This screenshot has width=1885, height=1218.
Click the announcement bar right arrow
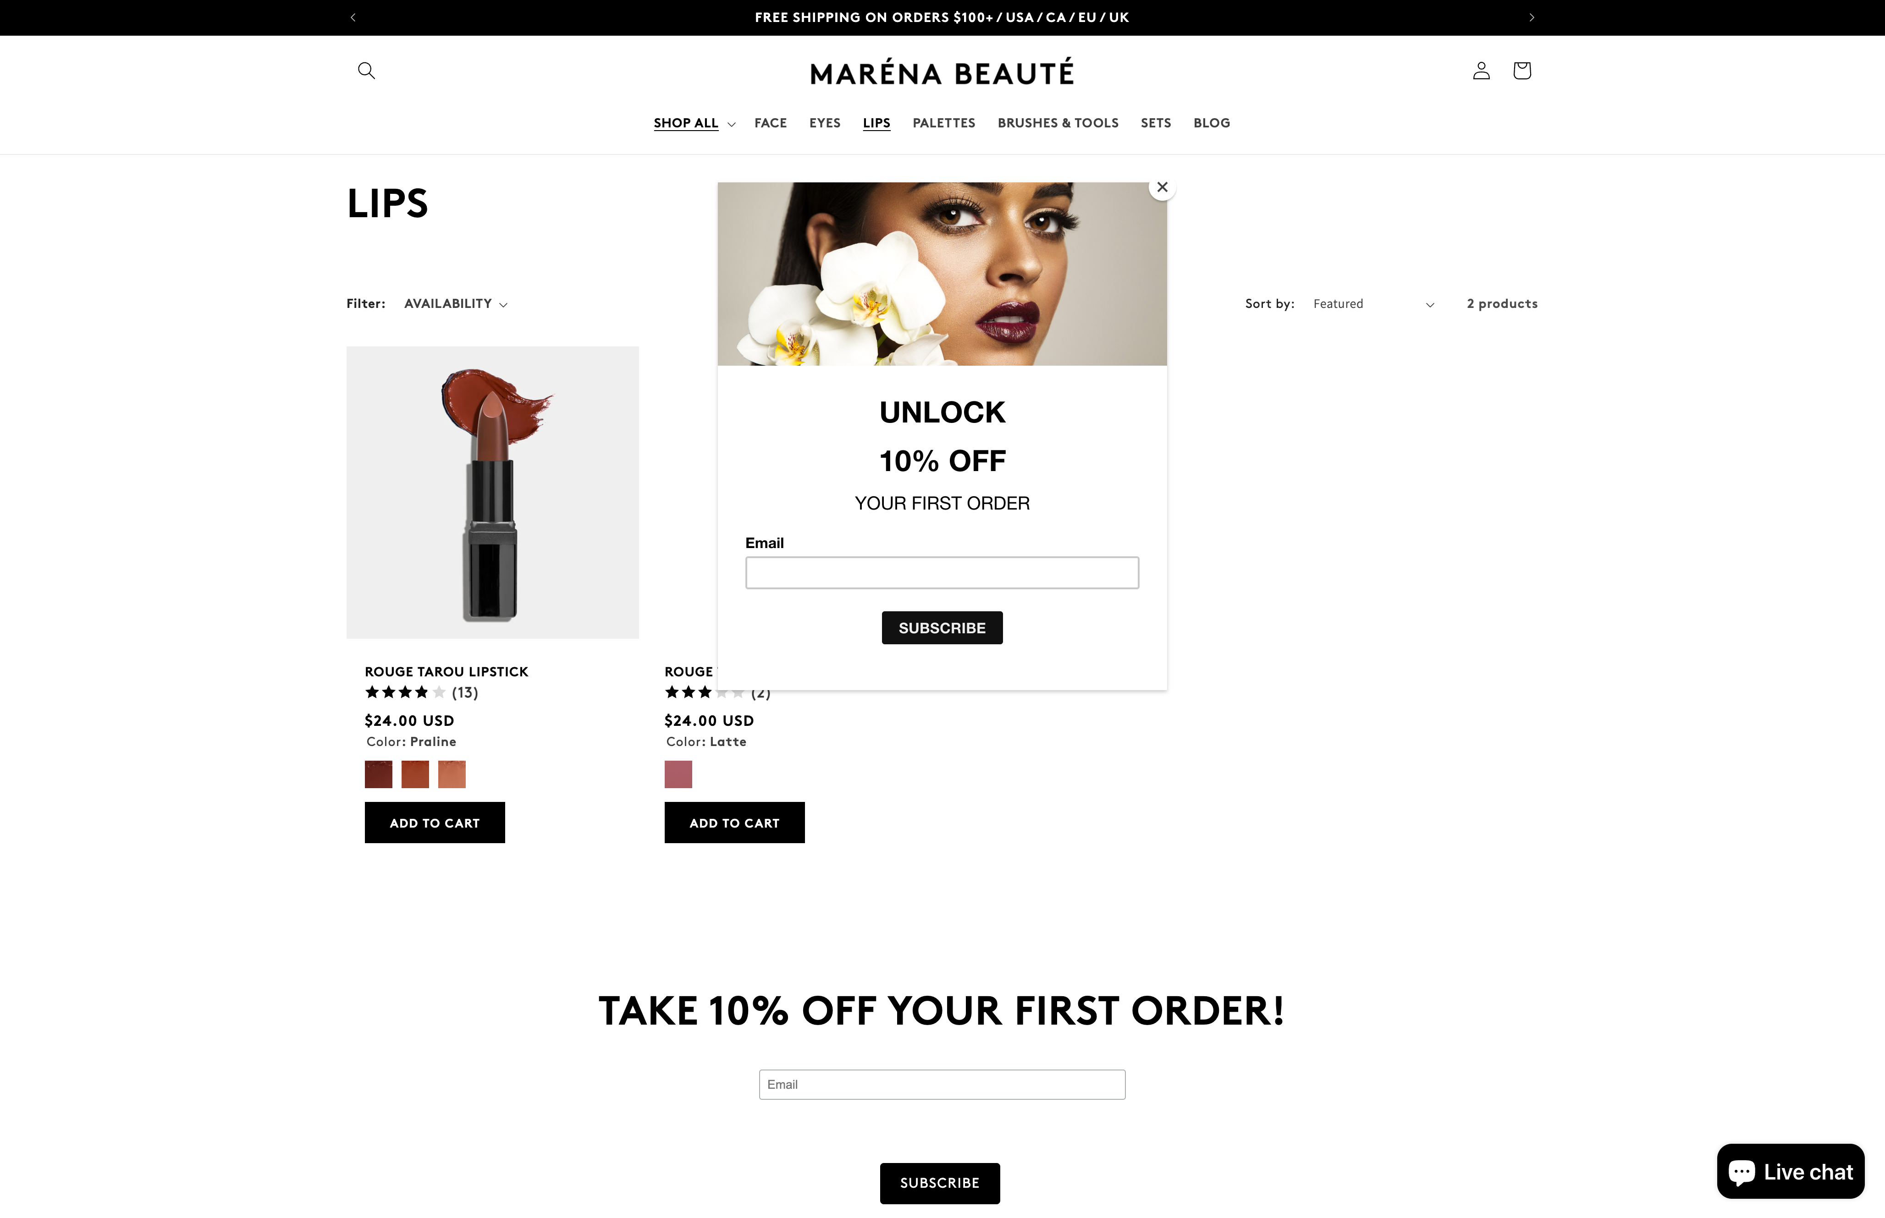pyautogui.click(x=1532, y=16)
